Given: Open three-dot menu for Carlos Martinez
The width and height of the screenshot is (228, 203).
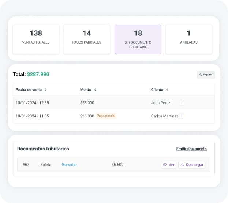Looking at the screenshot, I should (x=182, y=116).
